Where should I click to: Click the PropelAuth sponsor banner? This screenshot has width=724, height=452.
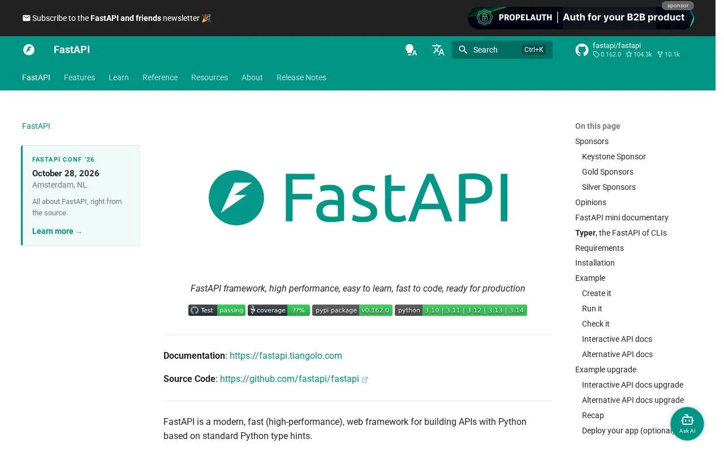(581, 18)
